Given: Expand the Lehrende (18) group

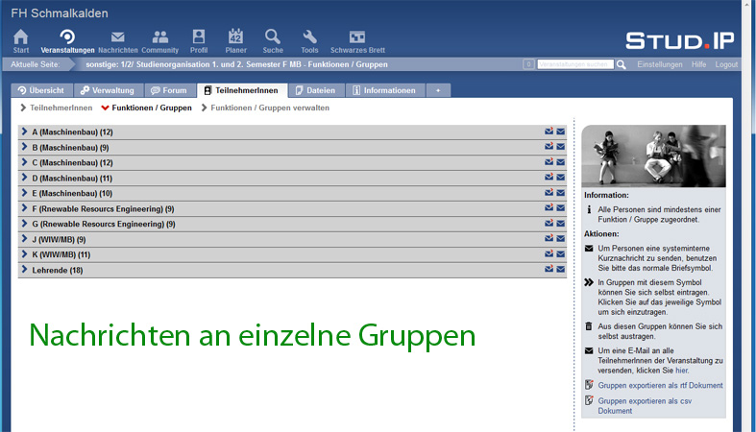Looking at the screenshot, I should (57, 270).
